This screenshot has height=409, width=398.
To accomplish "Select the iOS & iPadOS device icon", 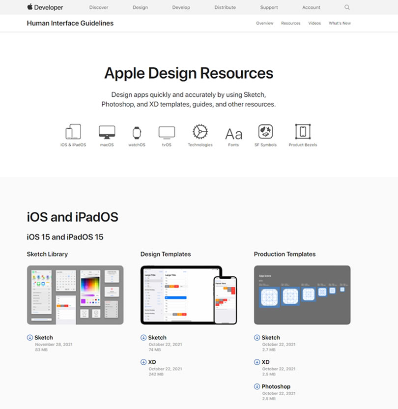I will (73, 131).
